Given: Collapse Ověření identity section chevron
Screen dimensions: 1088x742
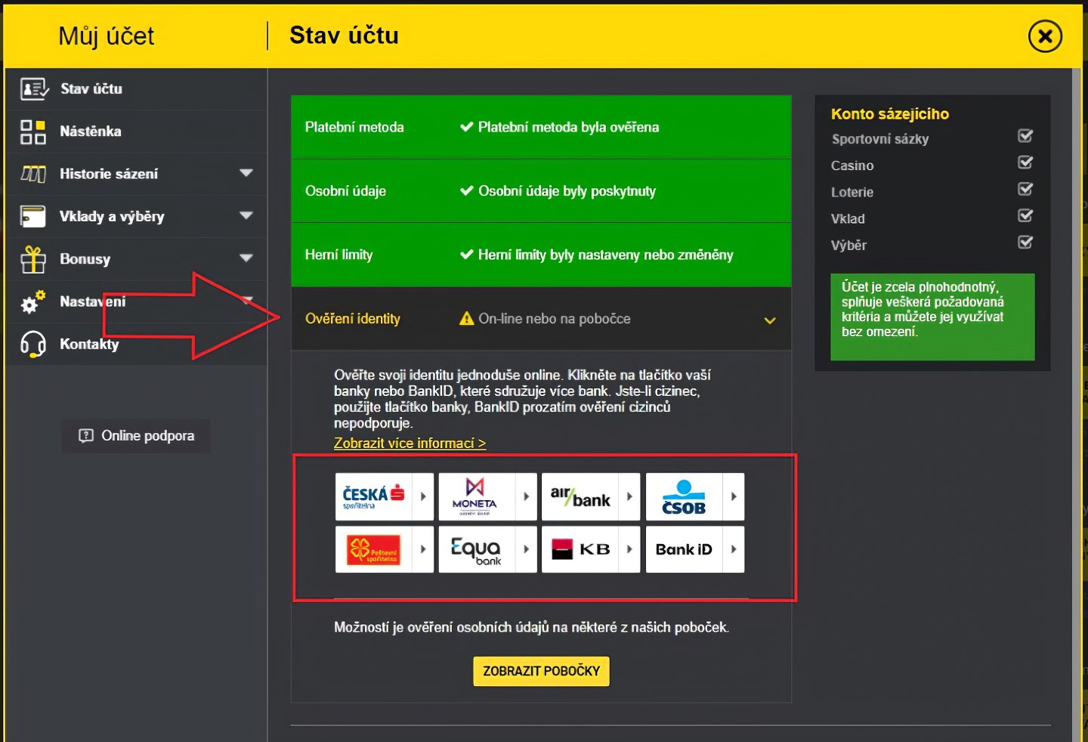Looking at the screenshot, I should [770, 320].
